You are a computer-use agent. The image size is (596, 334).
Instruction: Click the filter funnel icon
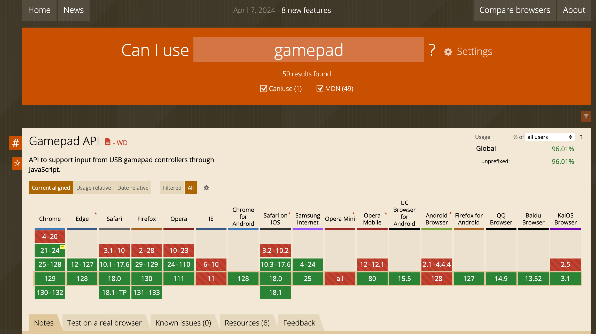pos(586,116)
